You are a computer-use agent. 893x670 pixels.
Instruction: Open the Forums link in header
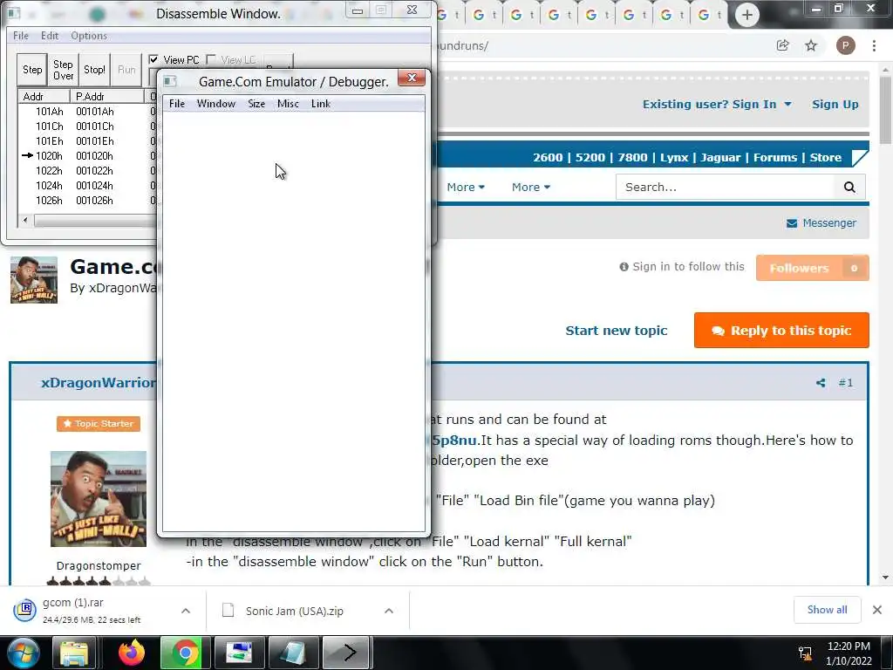[x=775, y=157]
